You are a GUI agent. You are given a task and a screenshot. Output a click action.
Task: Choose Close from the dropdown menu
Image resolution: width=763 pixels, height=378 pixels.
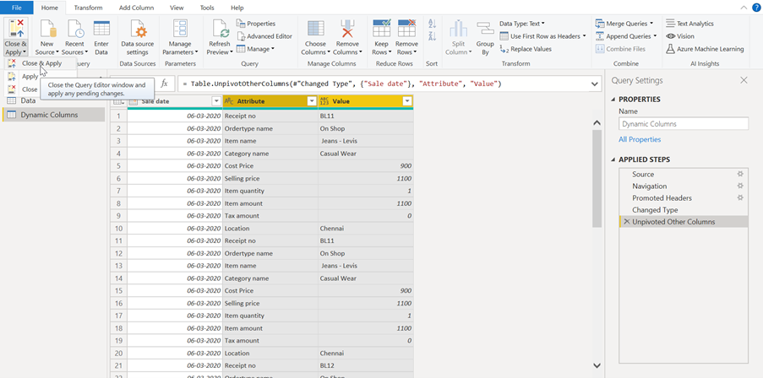30,89
